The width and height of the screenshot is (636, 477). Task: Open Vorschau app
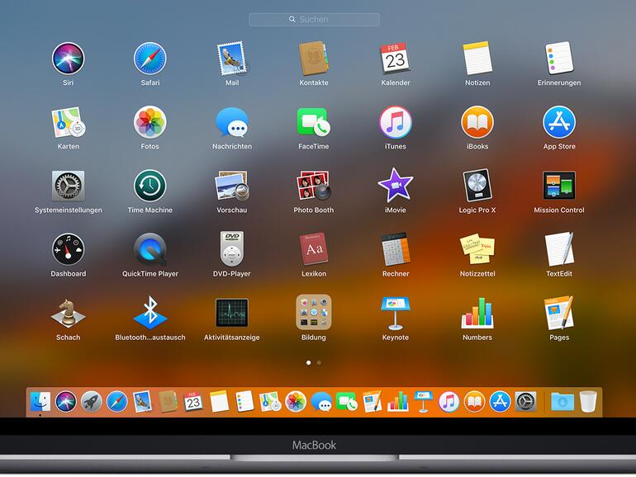click(x=232, y=186)
